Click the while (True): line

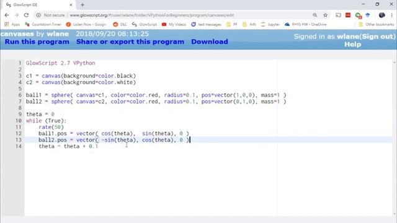[x=46, y=121]
